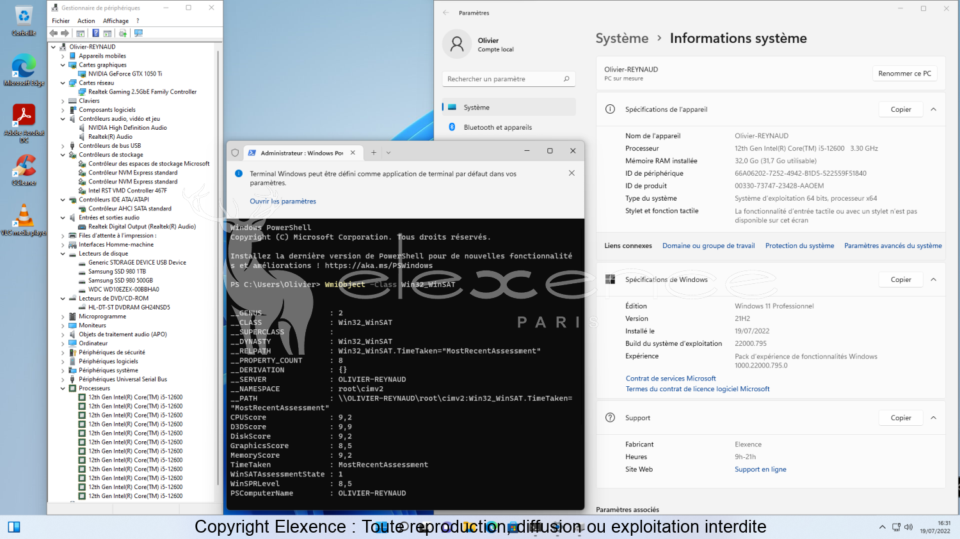This screenshot has height=539, width=960.
Task: Click the update driver icon in Device Manager toolbar
Action: tap(123, 33)
